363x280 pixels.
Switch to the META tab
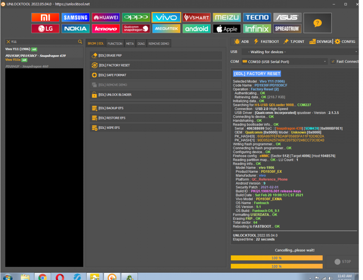pos(130,44)
